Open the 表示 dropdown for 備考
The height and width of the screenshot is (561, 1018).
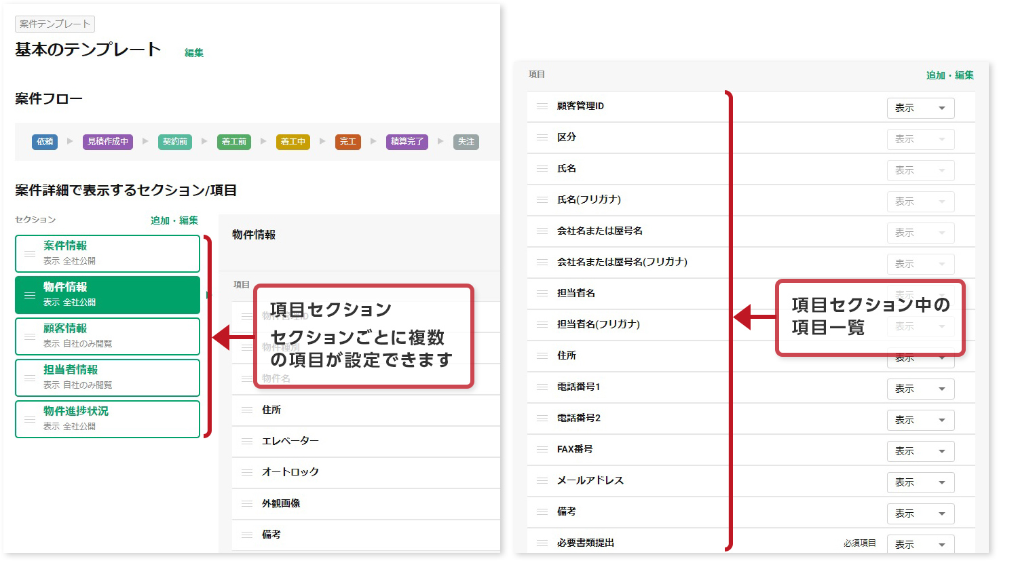tap(920, 513)
